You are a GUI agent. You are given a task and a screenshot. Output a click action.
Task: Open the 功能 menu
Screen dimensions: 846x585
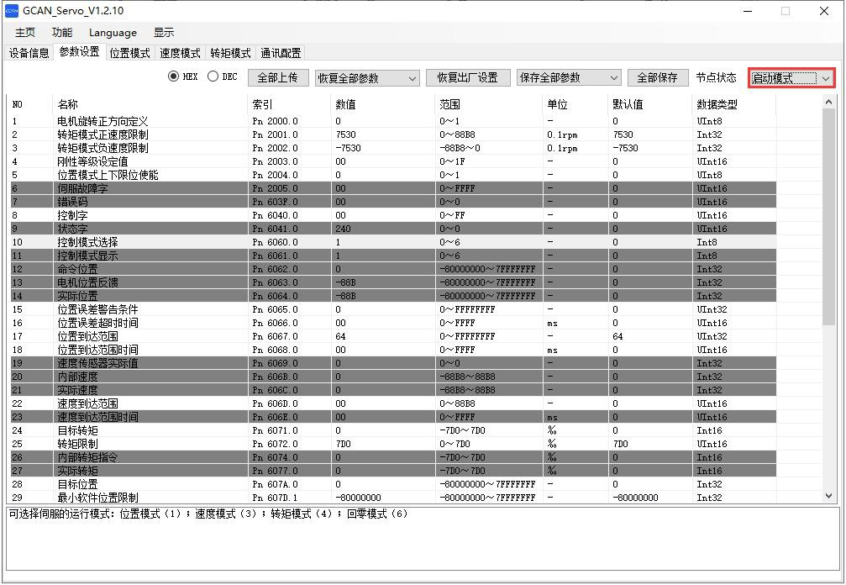[x=62, y=33]
